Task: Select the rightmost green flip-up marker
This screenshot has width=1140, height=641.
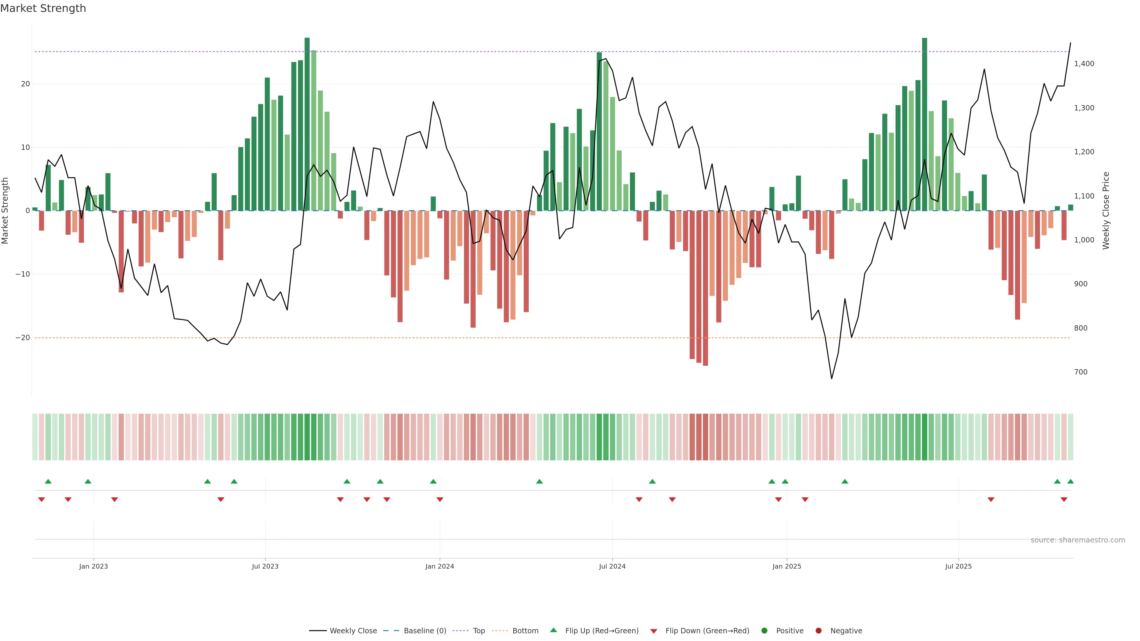Action: [1071, 481]
